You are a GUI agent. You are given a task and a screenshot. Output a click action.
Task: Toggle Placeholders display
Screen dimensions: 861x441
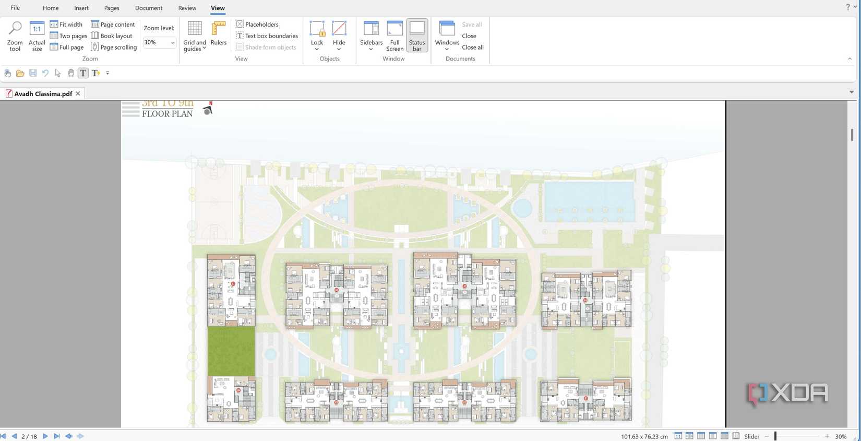pos(257,25)
